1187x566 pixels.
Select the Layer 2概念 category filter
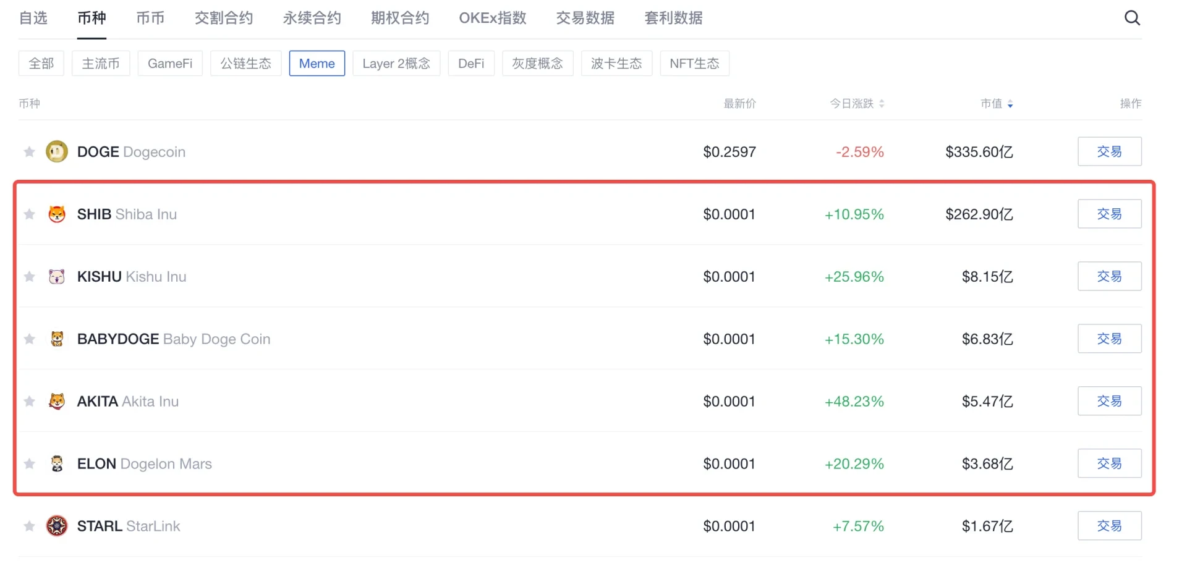point(396,64)
